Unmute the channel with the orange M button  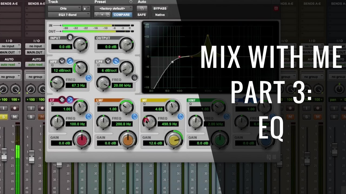pos(42,117)
